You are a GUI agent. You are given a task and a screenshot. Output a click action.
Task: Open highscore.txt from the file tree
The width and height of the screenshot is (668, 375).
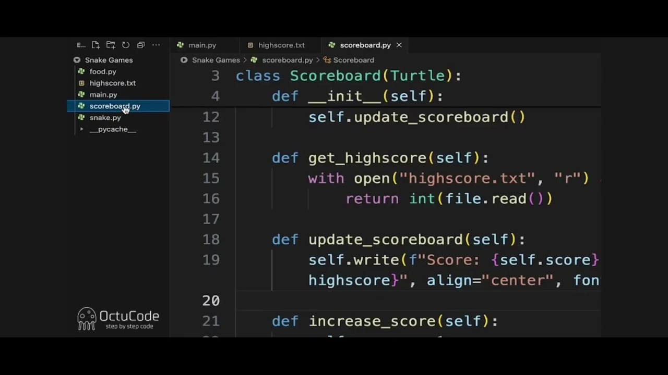112,83
